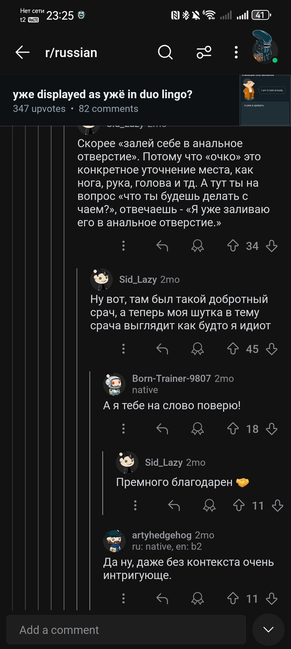The image size is (291, 649).
Task: Open options for the 'Премного благодарен' comment
Action: tap(136, 506)
